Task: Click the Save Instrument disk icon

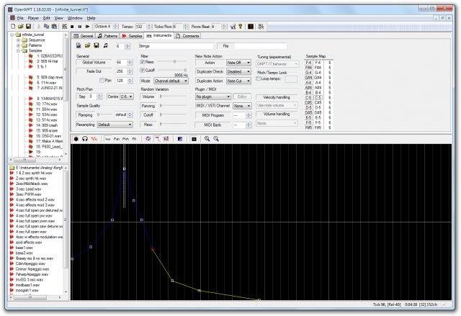Action: (97, 45)
